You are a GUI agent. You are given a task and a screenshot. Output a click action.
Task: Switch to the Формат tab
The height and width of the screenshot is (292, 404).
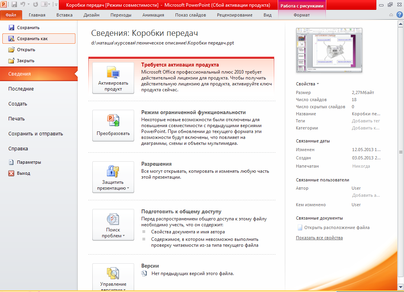(x=302, y=15)
